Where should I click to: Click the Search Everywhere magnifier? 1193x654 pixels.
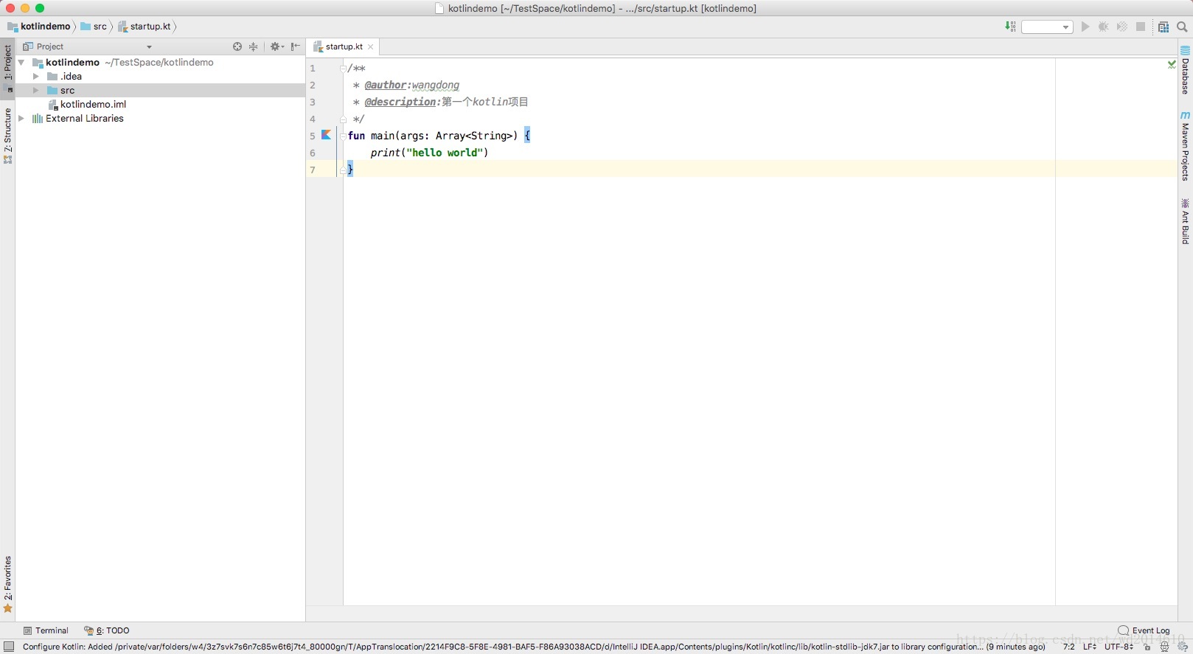point(1182,27)
